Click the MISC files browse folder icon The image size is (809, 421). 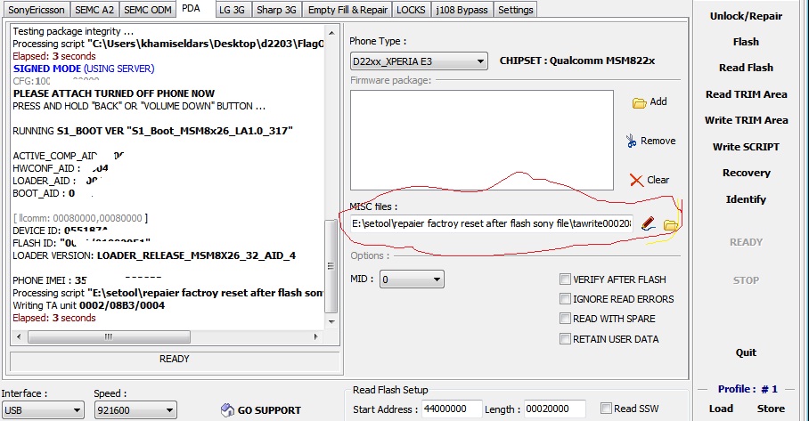click(670, 224)
